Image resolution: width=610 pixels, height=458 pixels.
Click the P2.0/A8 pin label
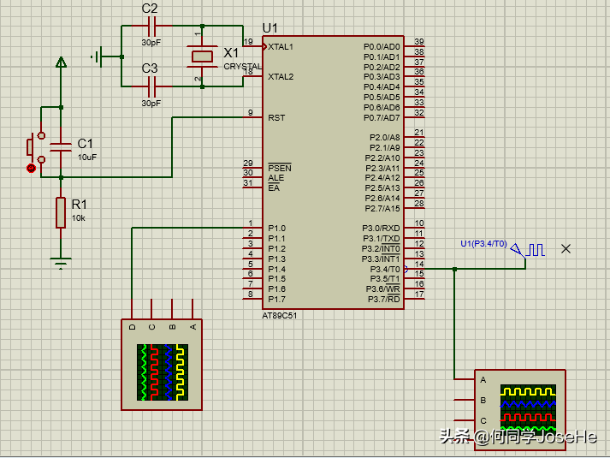[x=384, y=137]
